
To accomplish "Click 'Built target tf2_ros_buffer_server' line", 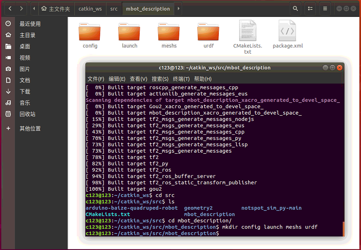I will [161, 176].
